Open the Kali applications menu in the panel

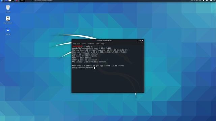click(1, 1)
